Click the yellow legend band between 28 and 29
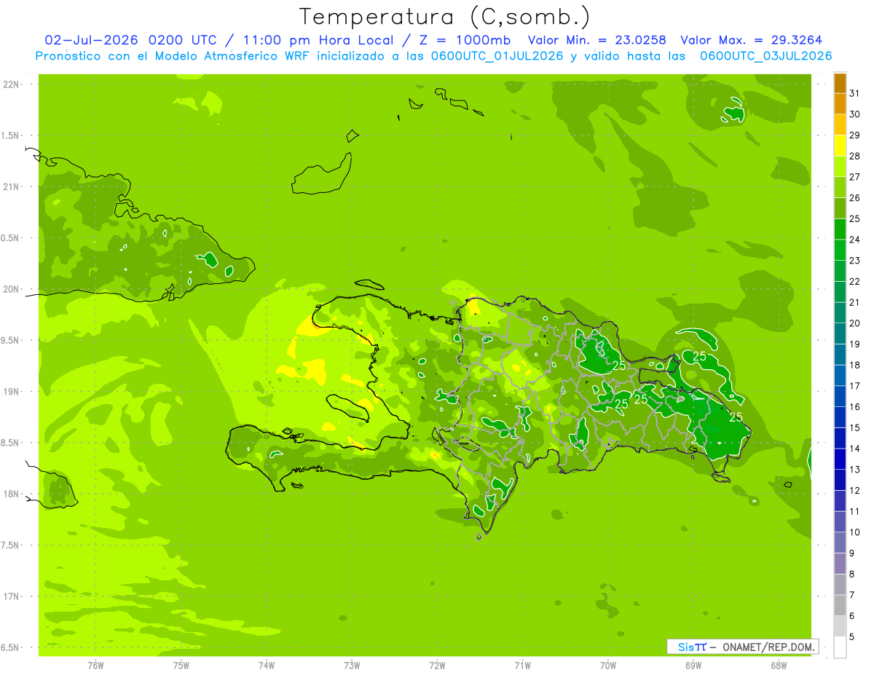 pos(840,146)
